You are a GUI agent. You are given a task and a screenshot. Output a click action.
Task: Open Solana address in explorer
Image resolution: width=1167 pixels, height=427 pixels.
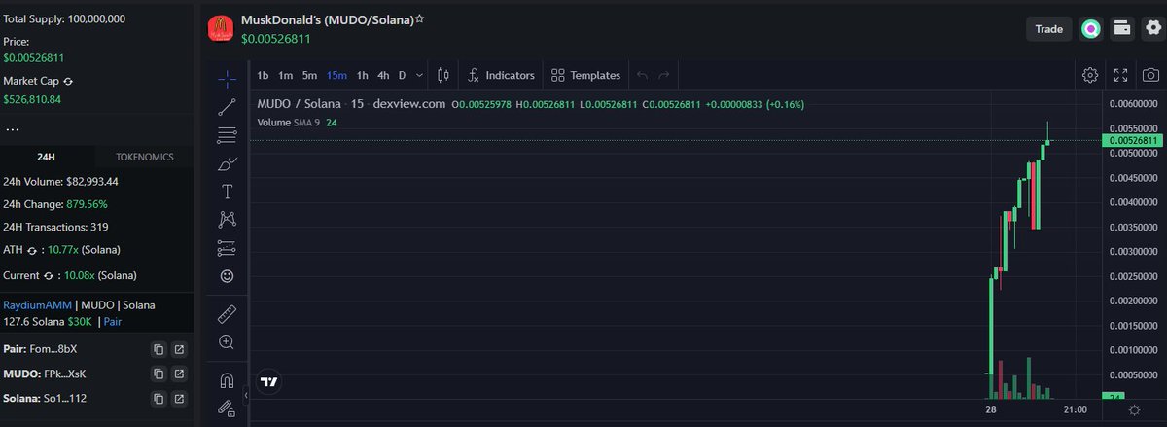179,399
